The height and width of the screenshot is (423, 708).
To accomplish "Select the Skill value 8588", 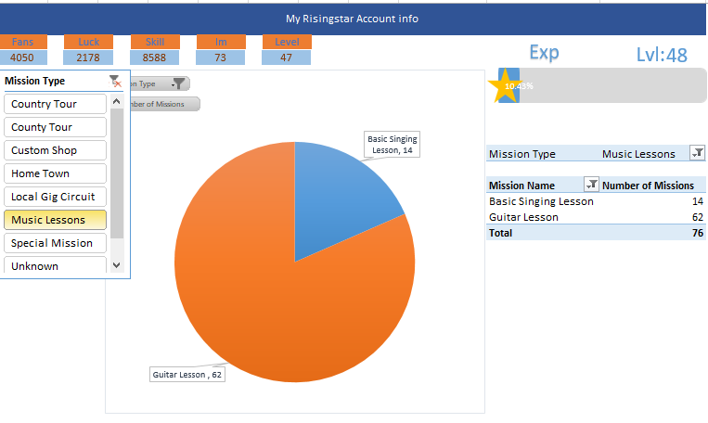I will (x=154, y=58).
